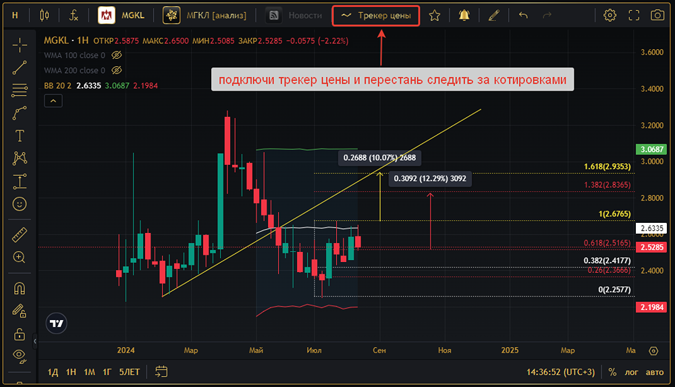Toggle magnet mode for drawings

[x=20, y=288]
